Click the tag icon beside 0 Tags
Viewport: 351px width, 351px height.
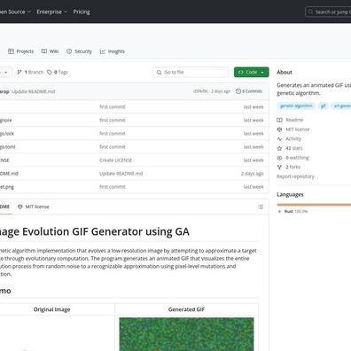click(x=50, y=72)
